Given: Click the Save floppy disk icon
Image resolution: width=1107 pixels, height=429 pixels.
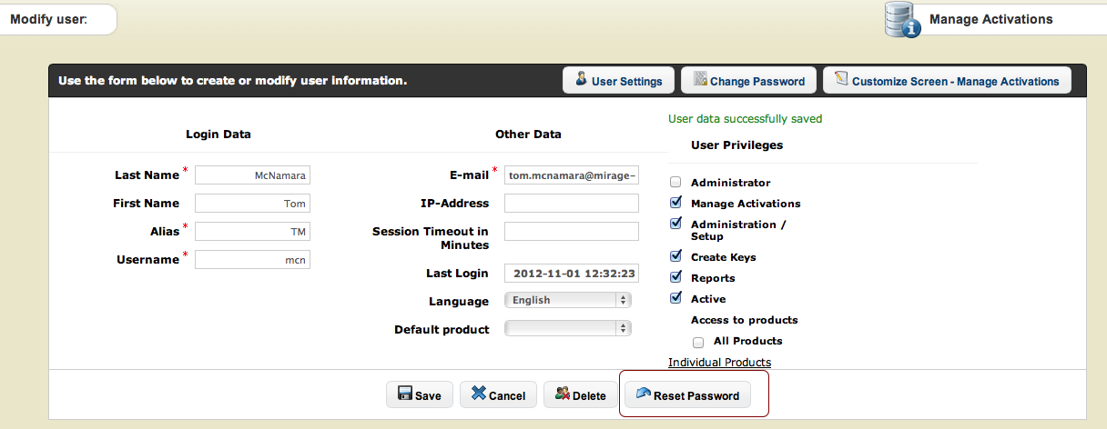Looking at the screenshot, I should pos(404,394).
